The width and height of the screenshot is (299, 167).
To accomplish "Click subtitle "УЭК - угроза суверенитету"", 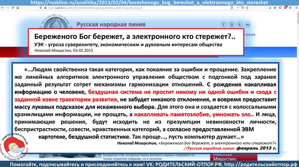I will [x=67, y=45].
